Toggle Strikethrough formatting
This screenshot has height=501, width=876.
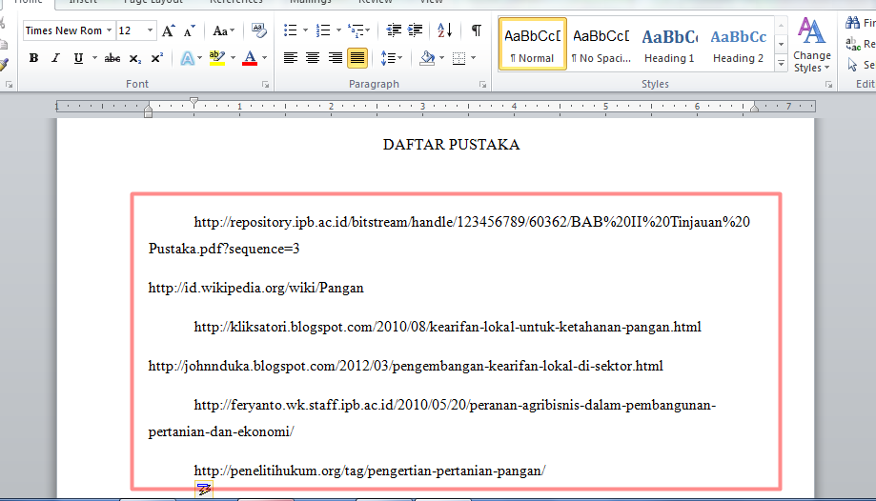pyautogui.click(x=112, y=58)
